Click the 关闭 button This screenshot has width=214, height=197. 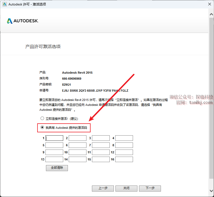click(x=126, y=189)
